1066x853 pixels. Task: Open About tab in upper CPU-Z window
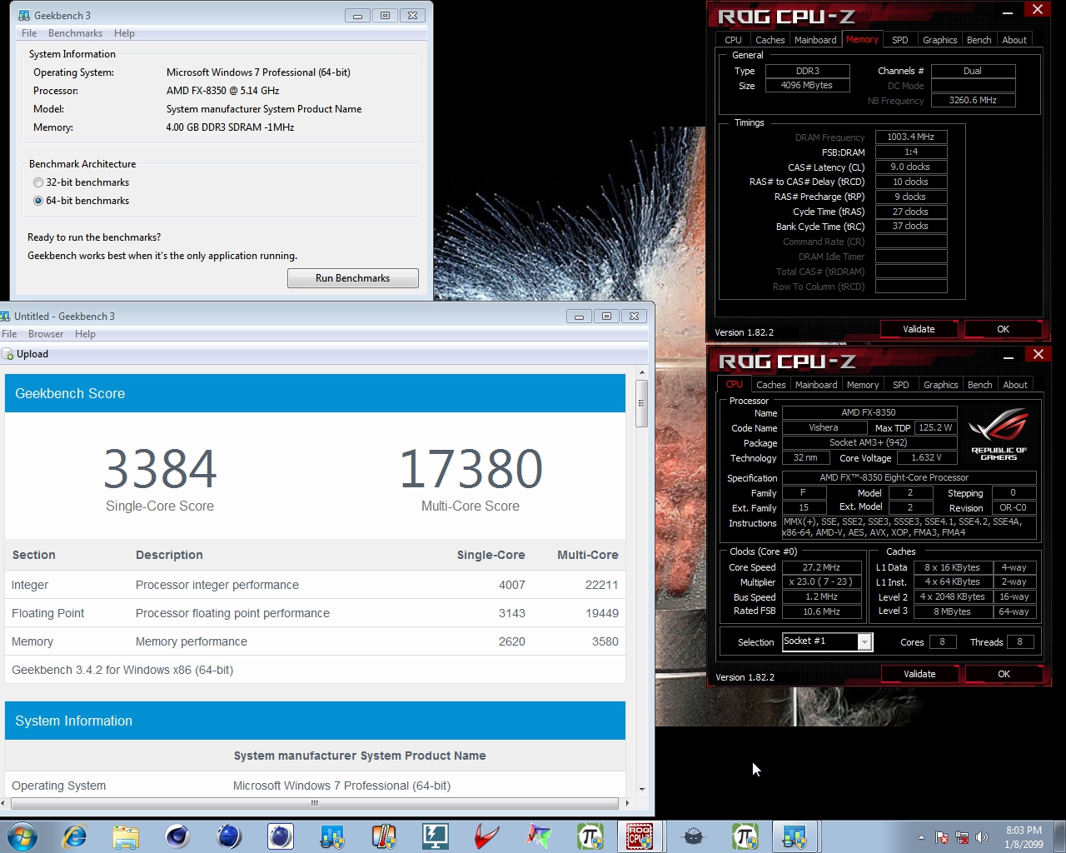(x=1014, y=40)
